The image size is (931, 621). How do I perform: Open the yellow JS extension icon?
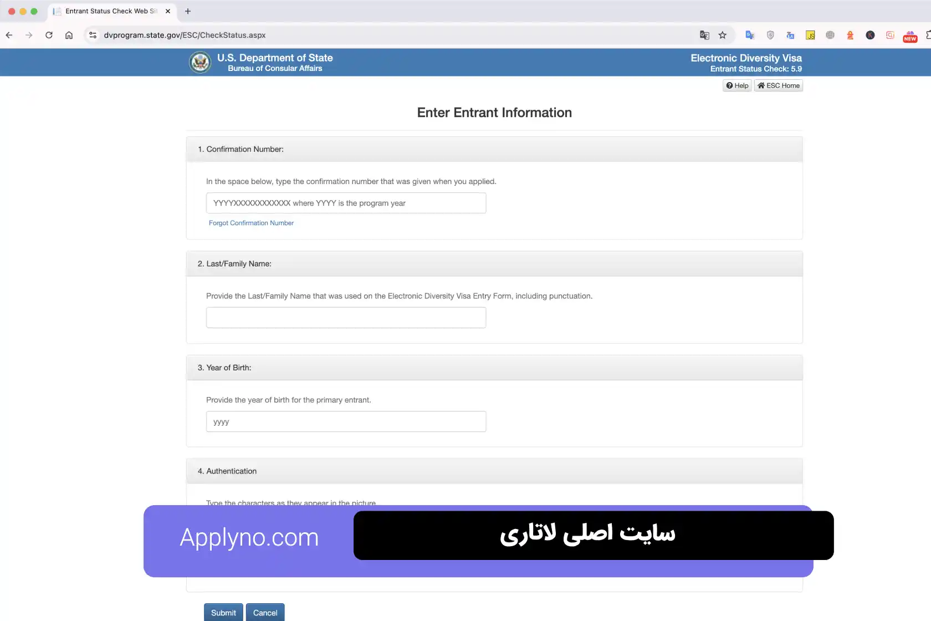(x=810, y=35)
